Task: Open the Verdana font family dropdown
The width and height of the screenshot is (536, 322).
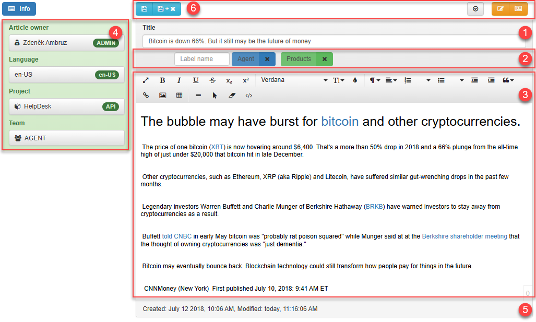Action: [x=294, y=80]
